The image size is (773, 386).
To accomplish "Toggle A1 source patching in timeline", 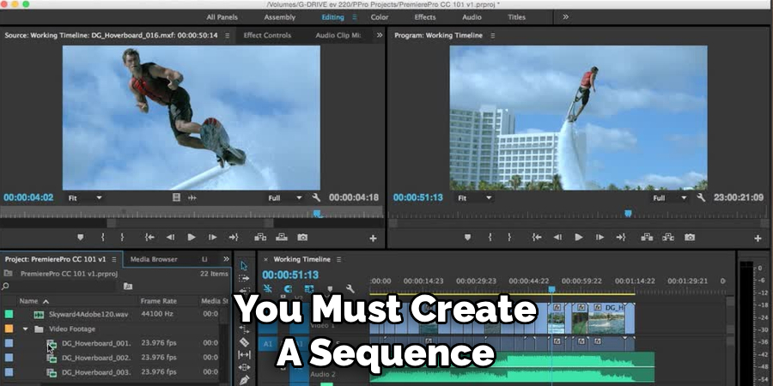I will coord(268,344).
